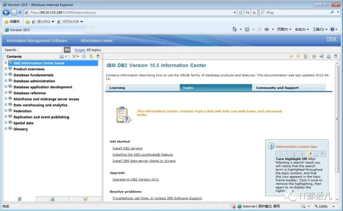Image resolution: width=343 pixels, height=211 pixels.
Task: Maximize the Contents pane
Action: 98,56
